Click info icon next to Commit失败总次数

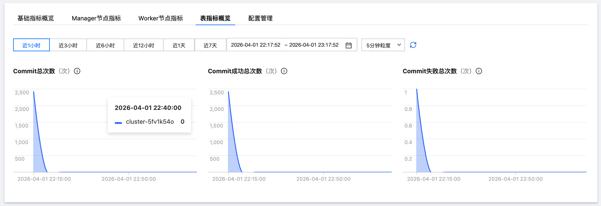[479, 71]
